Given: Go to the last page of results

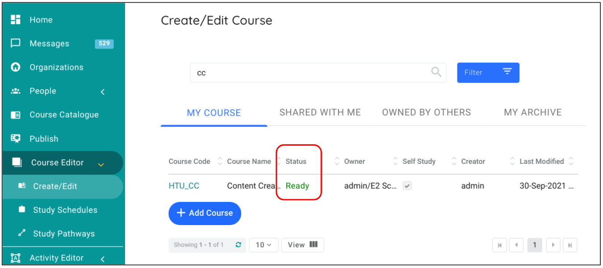Looking at the screenshot, I should (570, 245).
